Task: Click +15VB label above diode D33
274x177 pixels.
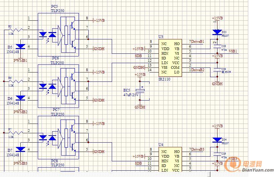Action: (217, 18)
